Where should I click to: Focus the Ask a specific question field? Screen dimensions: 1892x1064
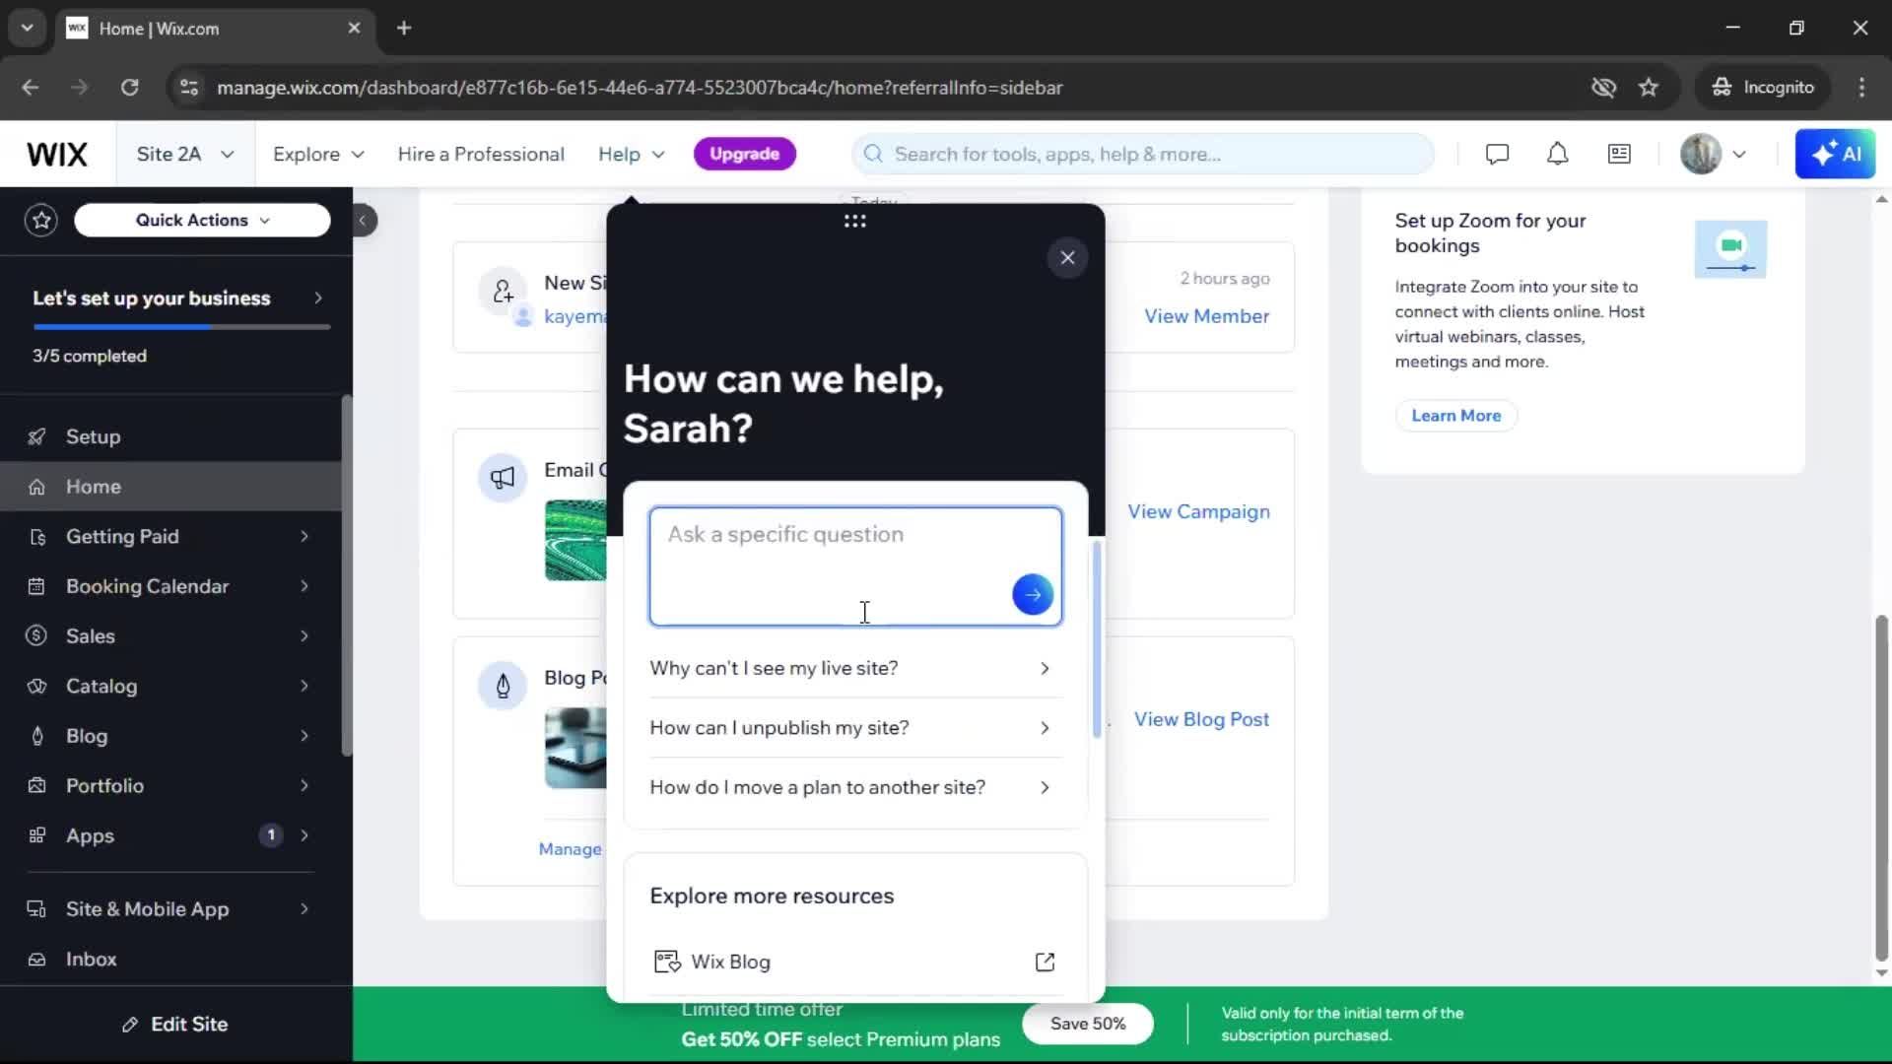coord(855,566)
